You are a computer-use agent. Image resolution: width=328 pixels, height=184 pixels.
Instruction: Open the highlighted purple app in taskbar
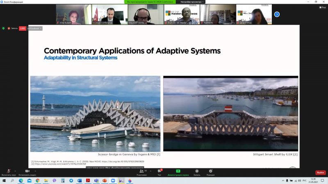pyautogui.click(x=121, y=181)
